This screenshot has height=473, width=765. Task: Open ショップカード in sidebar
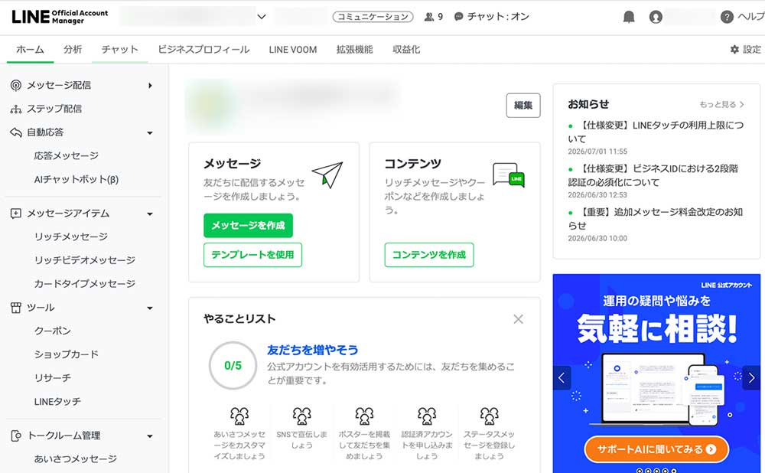click(x=66, y=354)
